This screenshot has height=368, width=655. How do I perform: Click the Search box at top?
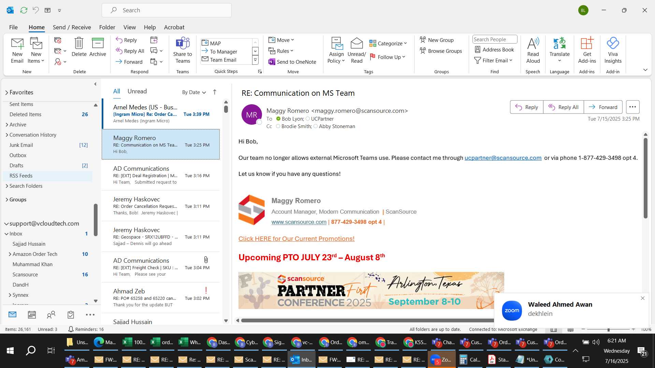(x=166, y=10)
